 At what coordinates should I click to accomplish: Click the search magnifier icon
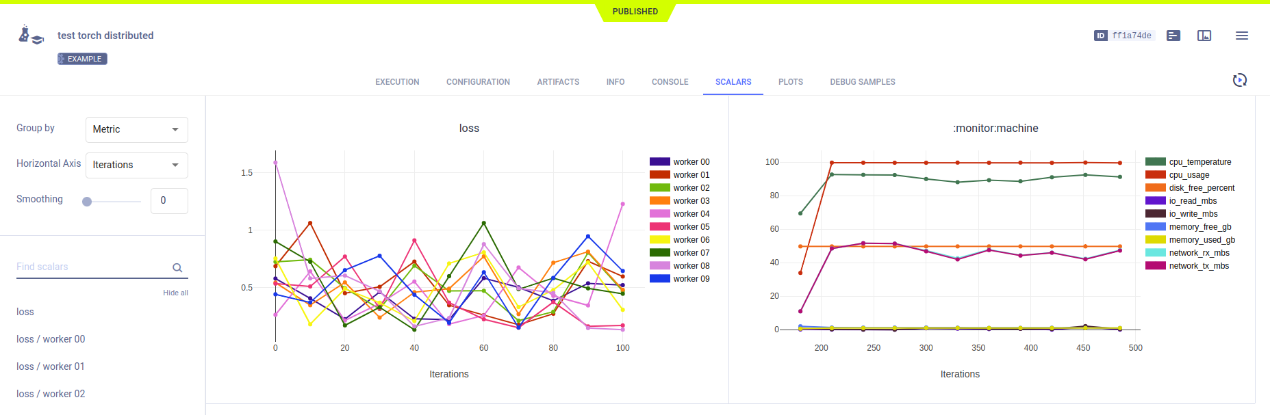[x=177, y=268]
